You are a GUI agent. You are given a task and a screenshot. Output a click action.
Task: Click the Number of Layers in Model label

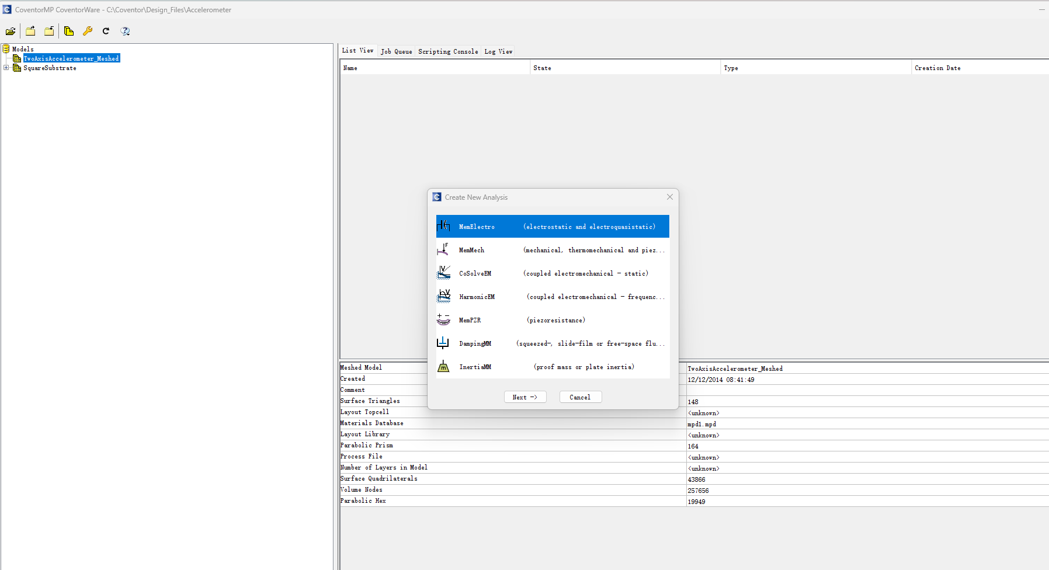click(384, 467)
